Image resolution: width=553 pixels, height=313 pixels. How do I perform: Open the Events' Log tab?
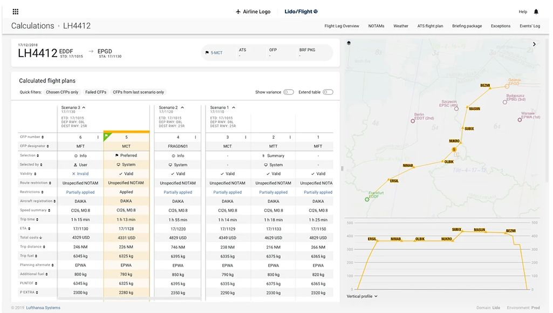click(530, 26)
